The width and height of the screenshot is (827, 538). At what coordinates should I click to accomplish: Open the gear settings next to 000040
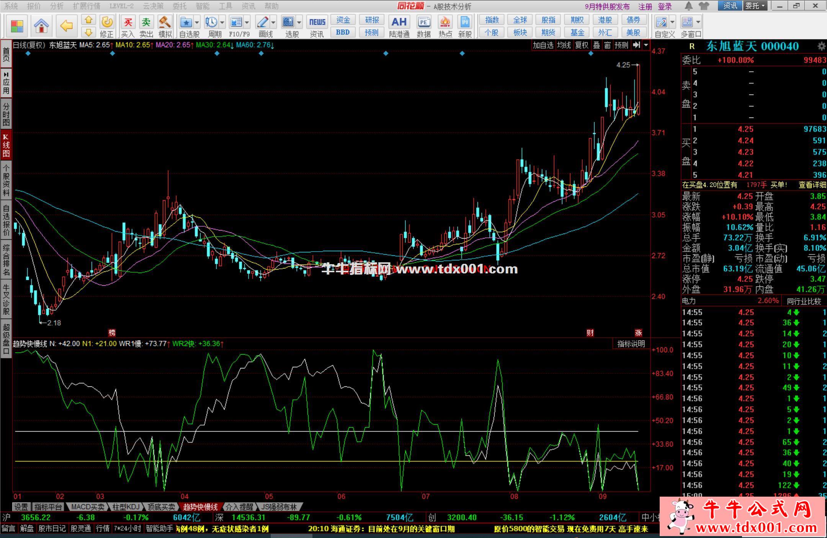click(821, 46)
